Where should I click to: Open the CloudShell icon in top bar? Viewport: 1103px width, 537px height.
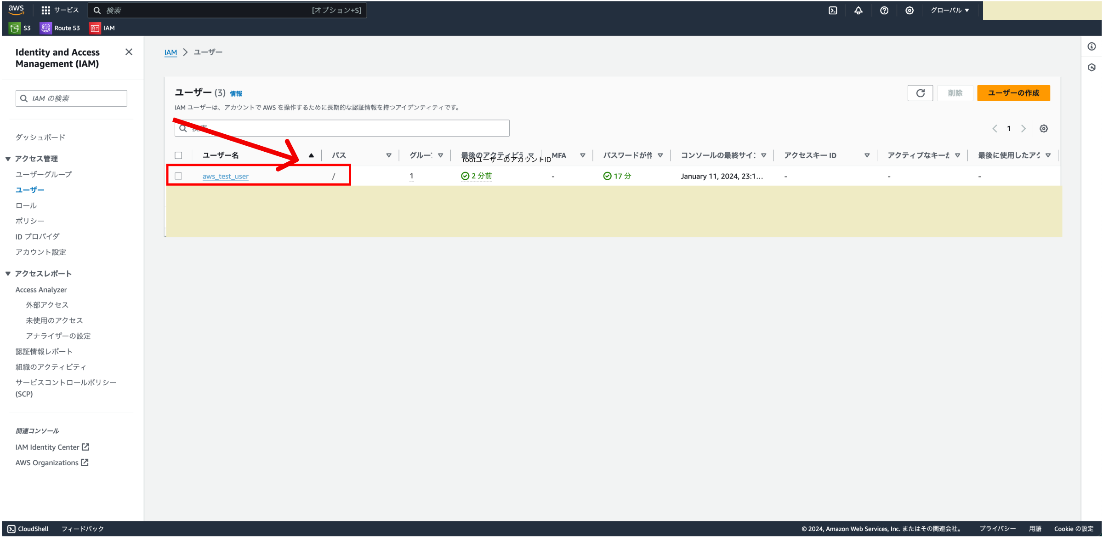[x=833, y=10]
